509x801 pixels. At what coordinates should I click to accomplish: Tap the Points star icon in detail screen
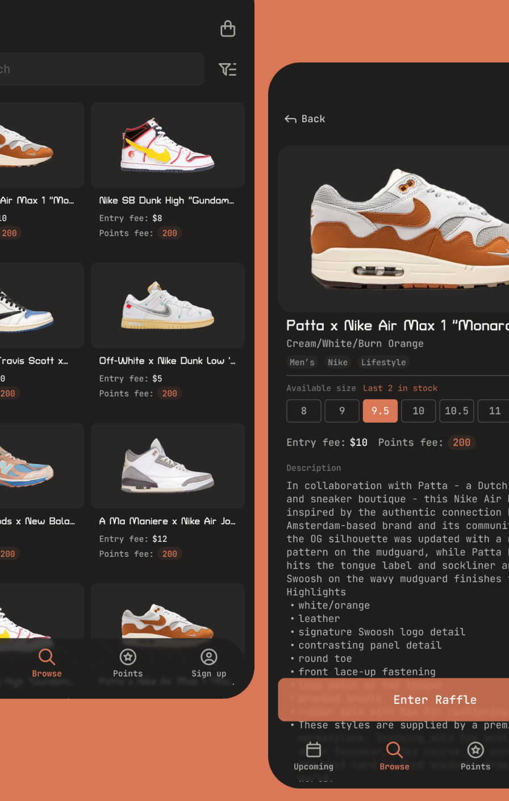(x=475, y=750)
